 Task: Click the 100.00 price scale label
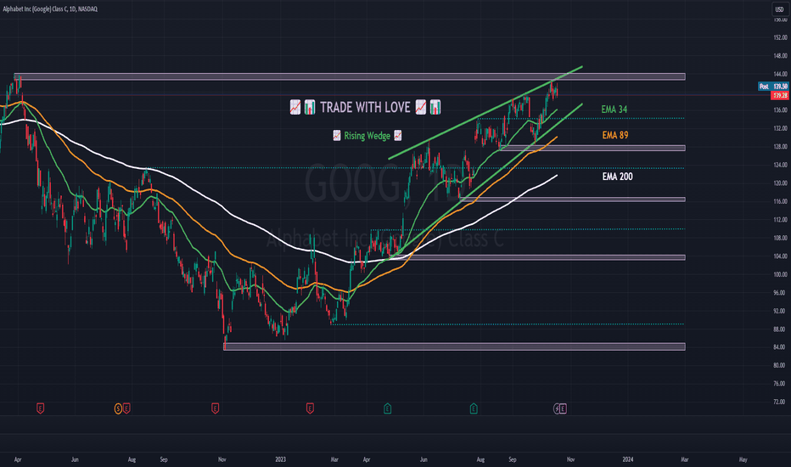coord(780,274)
